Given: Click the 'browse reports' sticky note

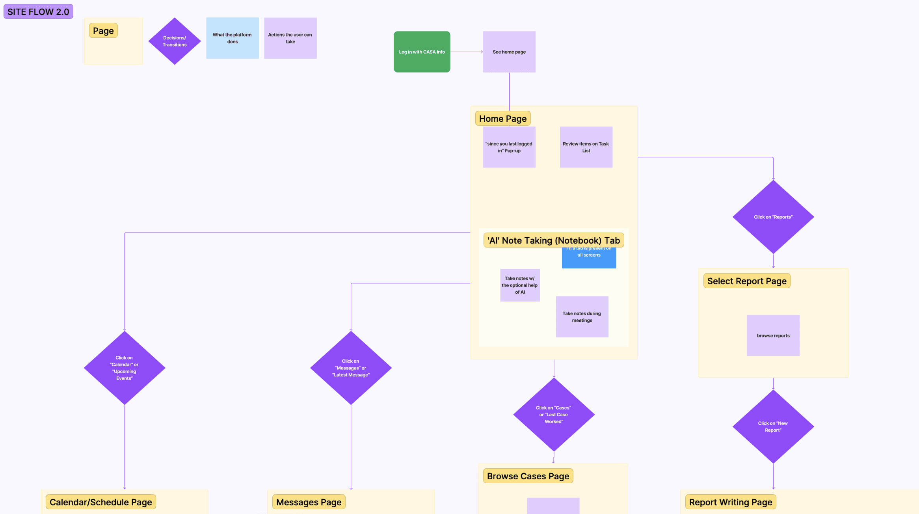Looking at the screenshot, I should pos(773,335).
